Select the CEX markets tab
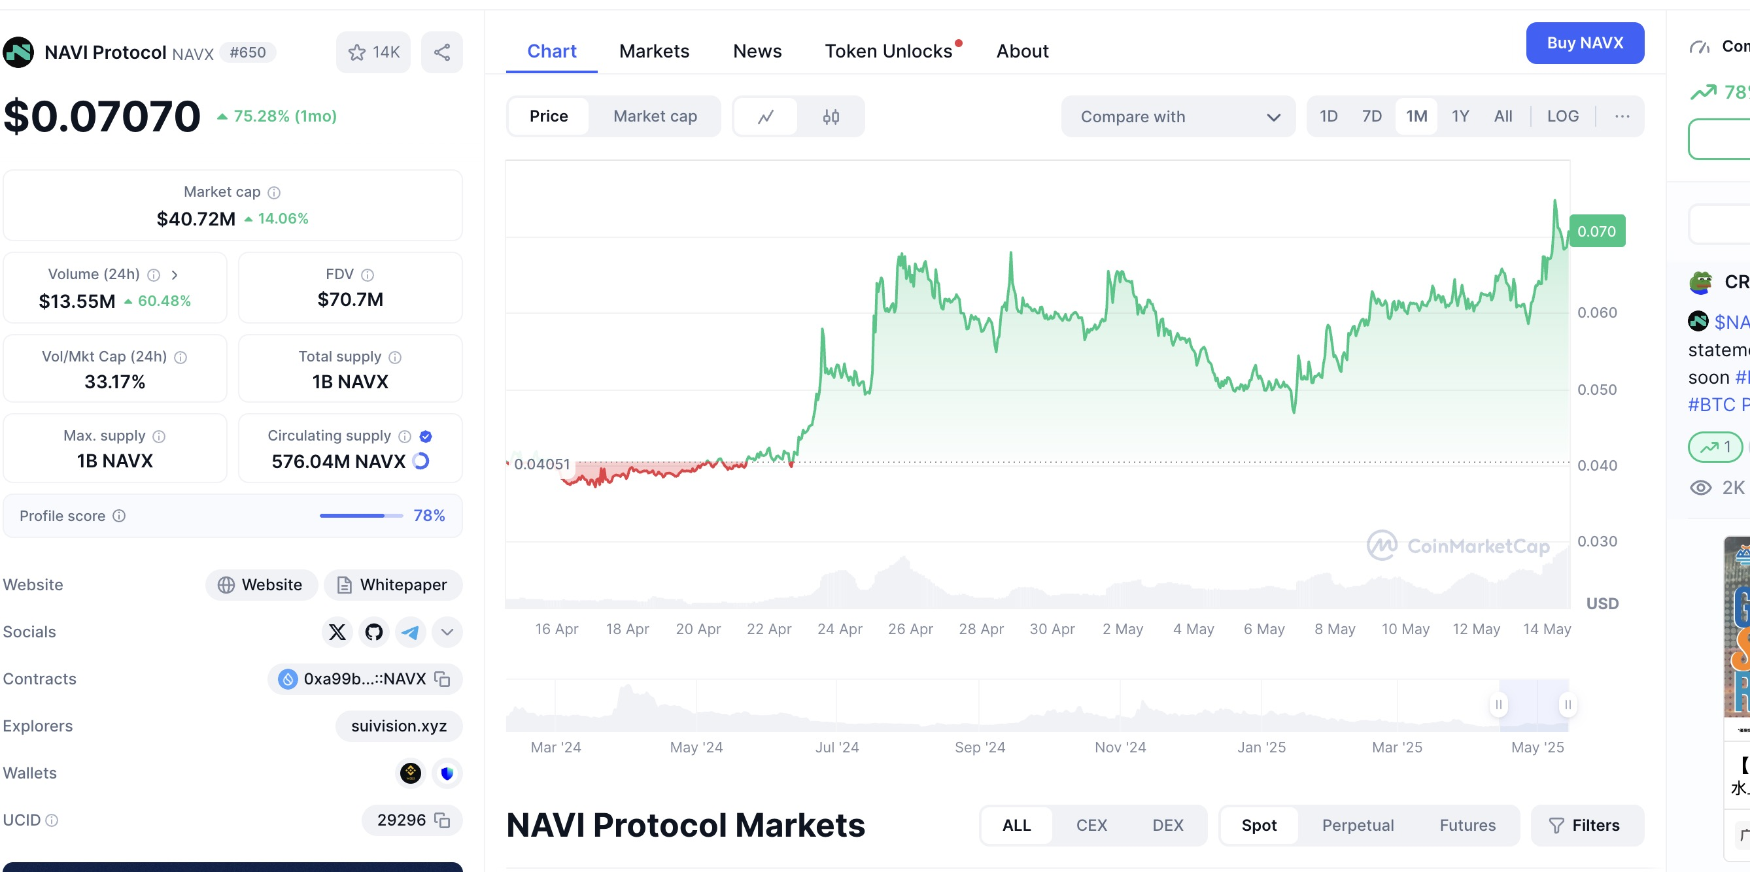 [1091, 825]
